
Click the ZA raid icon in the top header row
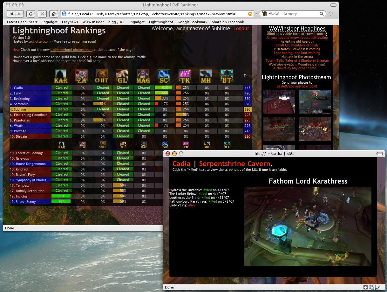82,76
